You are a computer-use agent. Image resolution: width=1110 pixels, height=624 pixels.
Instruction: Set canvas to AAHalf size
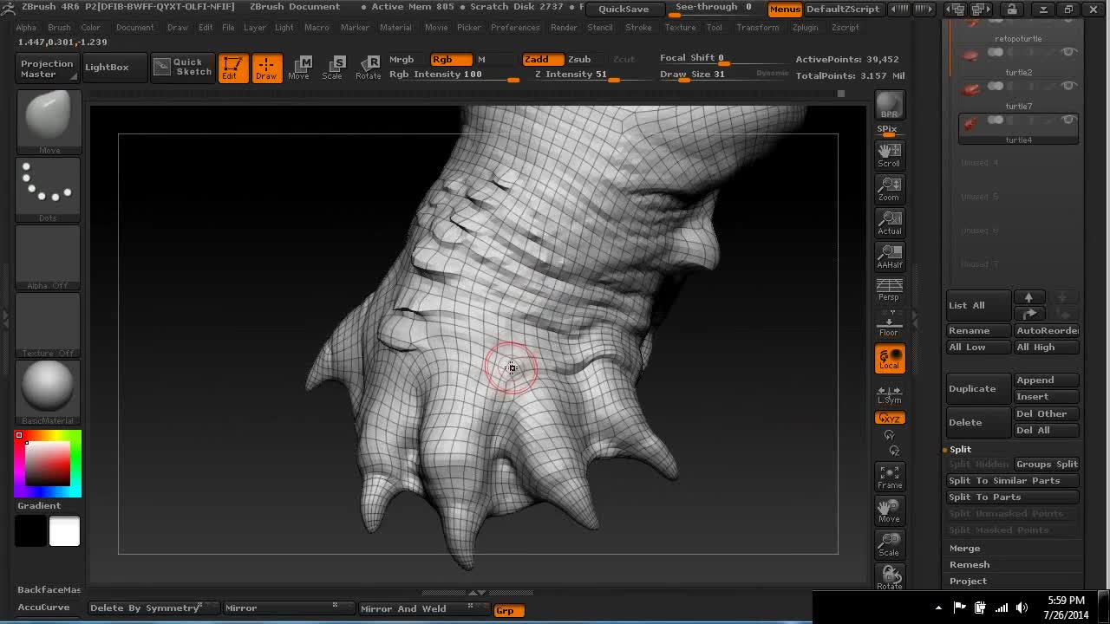pos(889,256)
